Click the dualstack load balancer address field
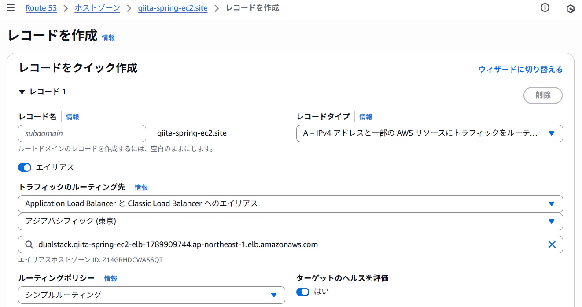 pyautogui.click(x=291, y=244)
